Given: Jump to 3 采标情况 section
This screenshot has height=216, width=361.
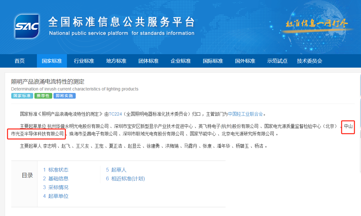Looking at the screenshot, I should coord(56,188).
